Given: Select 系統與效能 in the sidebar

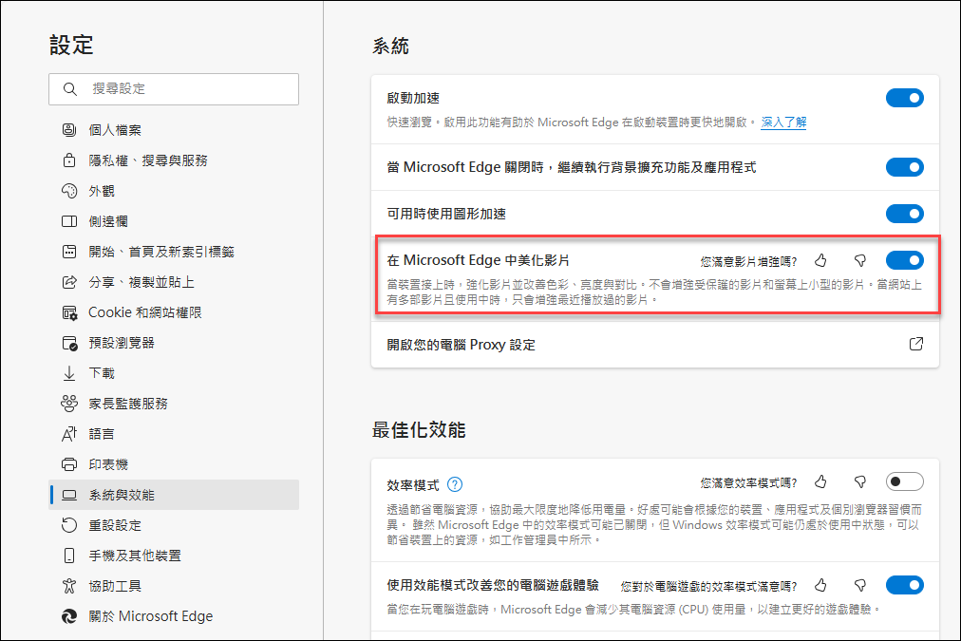Looking at the screenshot, I should click(174, 495).
